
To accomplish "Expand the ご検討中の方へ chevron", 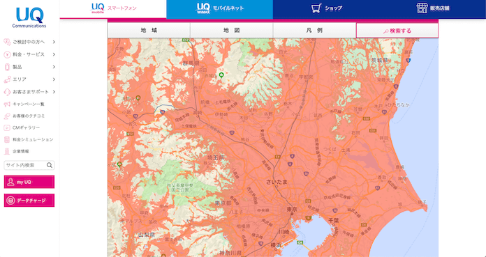I will tap(54, 42).
